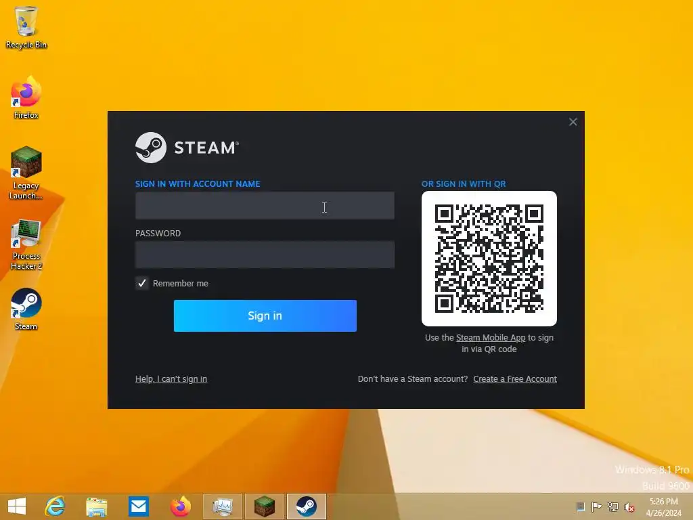Focus the account name input field
Viewport: 693px width, 520px height.
point(265,206)
